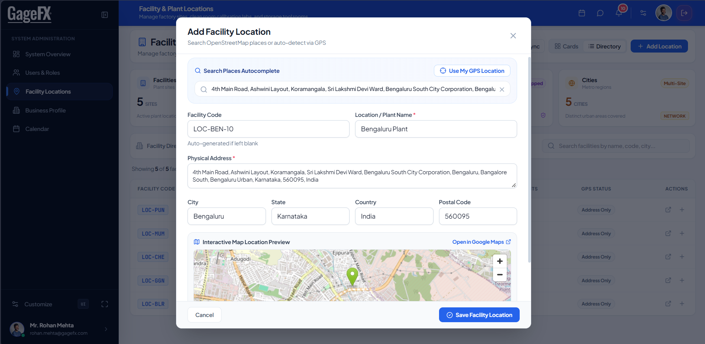Clear the search places autocomplete text
Image resolution: width=705 pixels, height=344 pixels.
502,90
